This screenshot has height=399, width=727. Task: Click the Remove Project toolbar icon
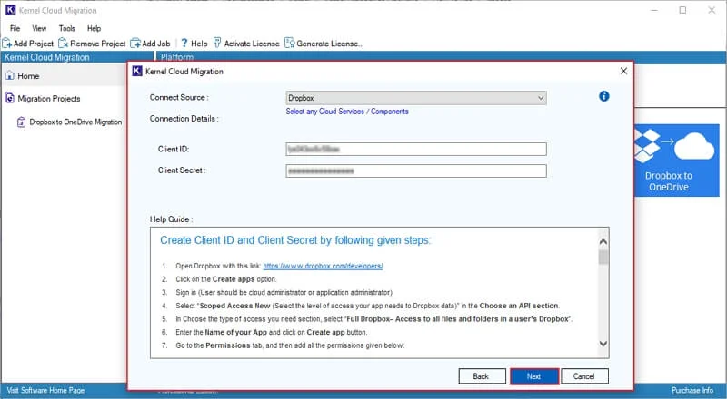64,44
